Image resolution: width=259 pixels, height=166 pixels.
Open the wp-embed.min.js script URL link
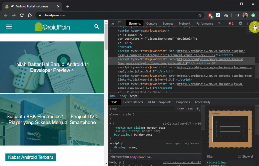(x=181, y=86)
